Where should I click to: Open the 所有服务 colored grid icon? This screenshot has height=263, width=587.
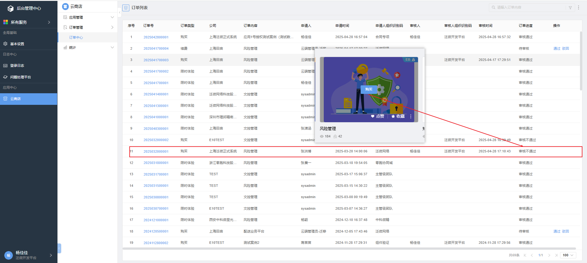coord(6,22)
